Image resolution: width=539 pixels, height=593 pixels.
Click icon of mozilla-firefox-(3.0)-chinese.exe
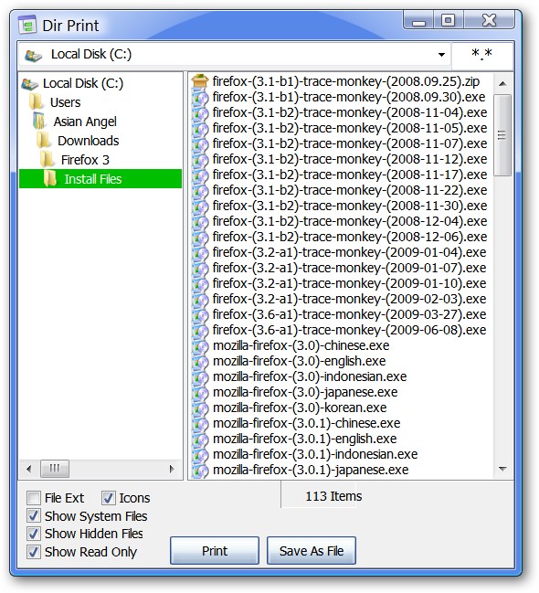(x=200, y=345)
